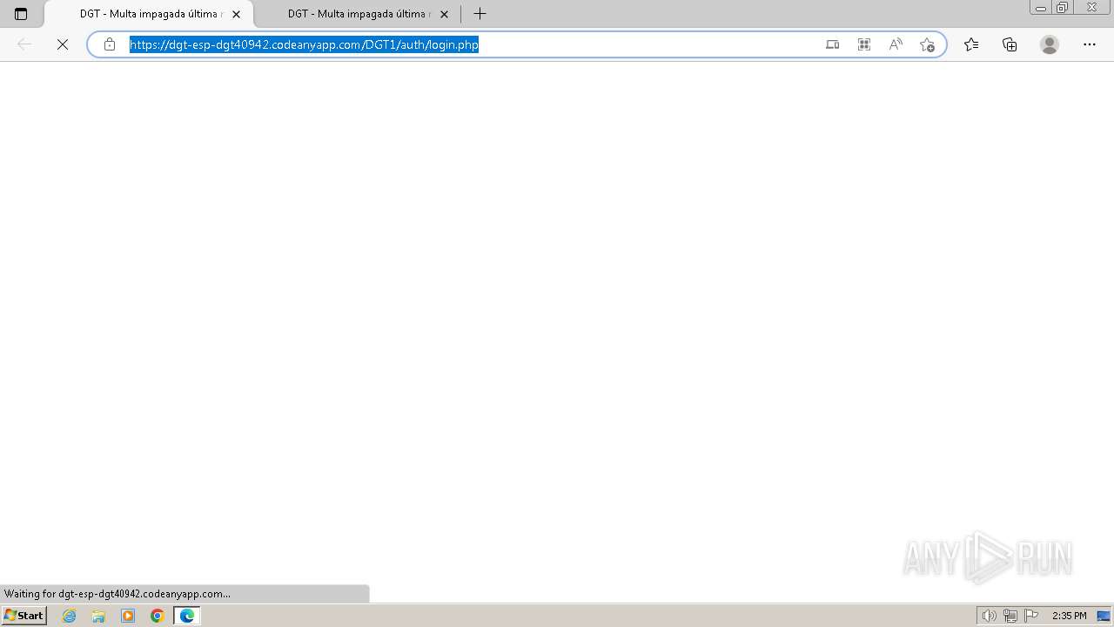Viewport: 1114px width, 627px height.
Task: View site security lock info
Action: click(110, 44)
